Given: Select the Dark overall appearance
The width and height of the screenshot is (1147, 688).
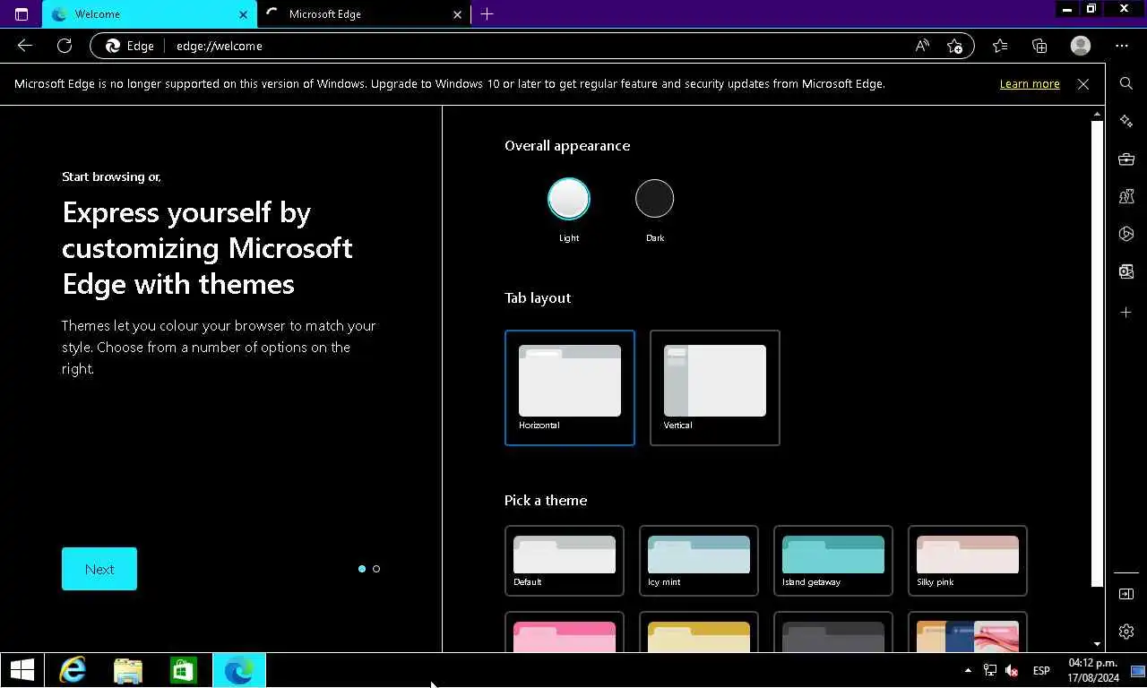Looking at the screenshot, I should (x=654, y=199).
